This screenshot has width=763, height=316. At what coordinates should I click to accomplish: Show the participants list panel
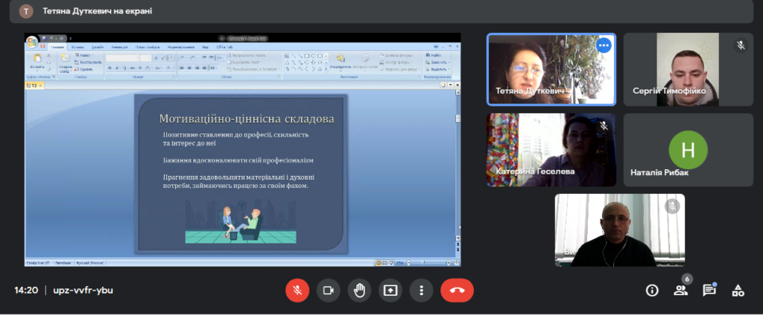[x=680, y=291]
